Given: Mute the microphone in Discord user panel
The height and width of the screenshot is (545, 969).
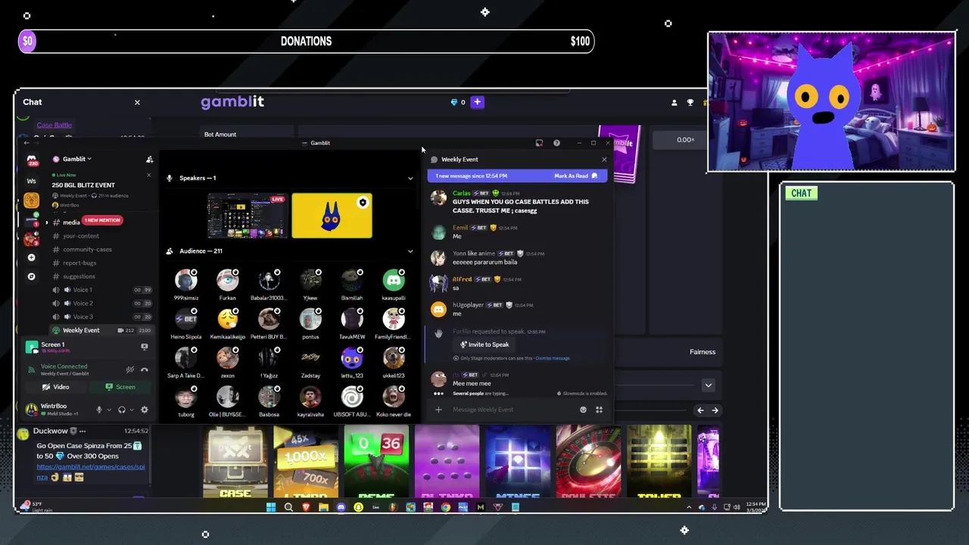Looking at the screenshot, I should tap(98, 410).
